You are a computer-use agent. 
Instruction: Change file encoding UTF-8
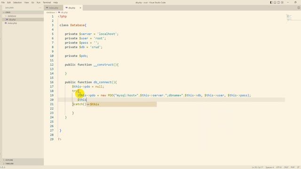(x=279, y=167)
